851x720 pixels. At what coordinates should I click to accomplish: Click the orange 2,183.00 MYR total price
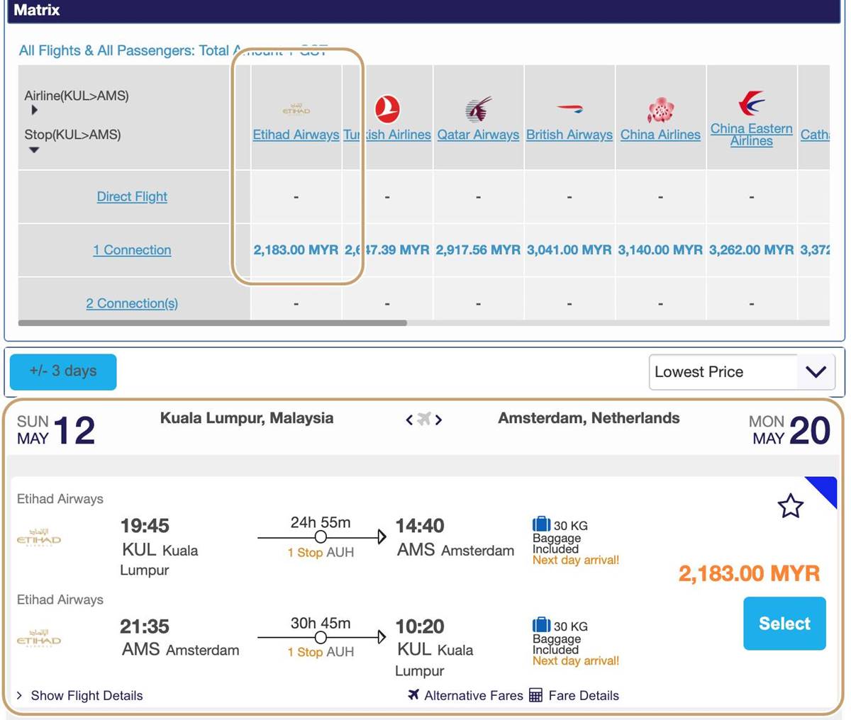[749, 573]
